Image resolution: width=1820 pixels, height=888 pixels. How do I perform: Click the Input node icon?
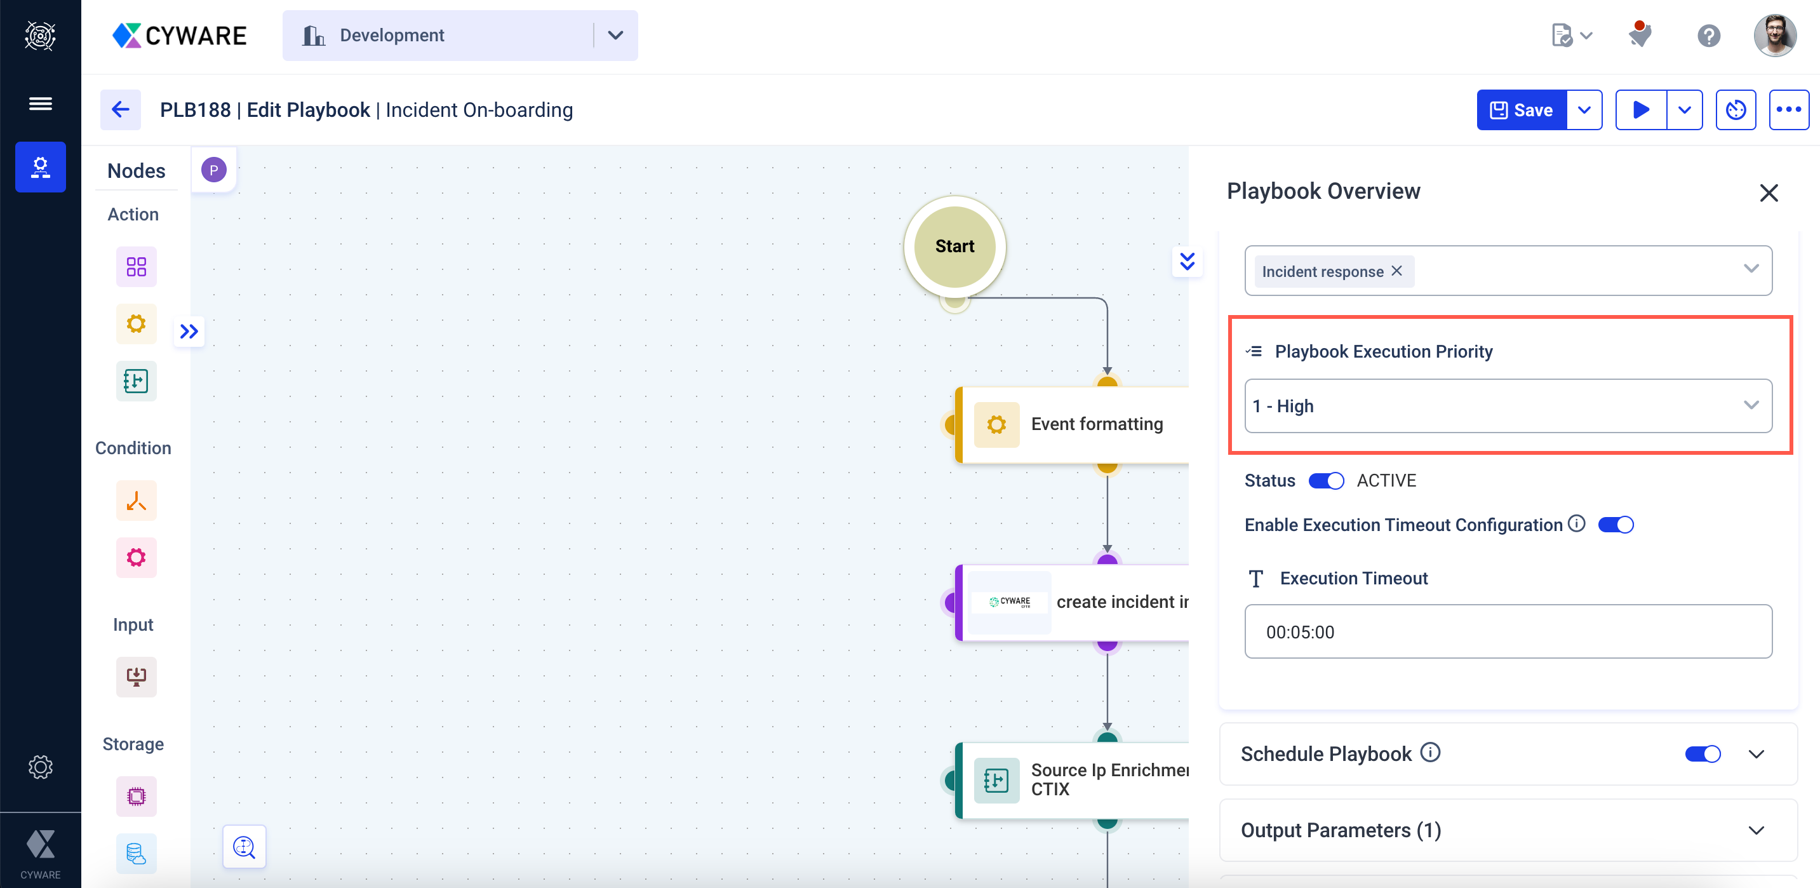click(x=135, y=676)
